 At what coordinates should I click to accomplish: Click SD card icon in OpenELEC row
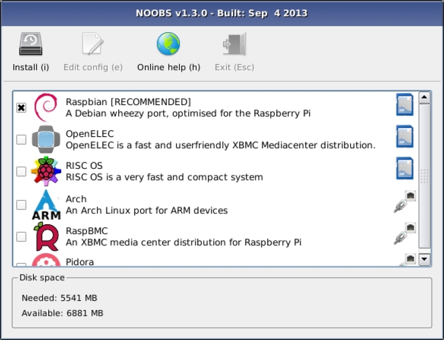point(405,137)
